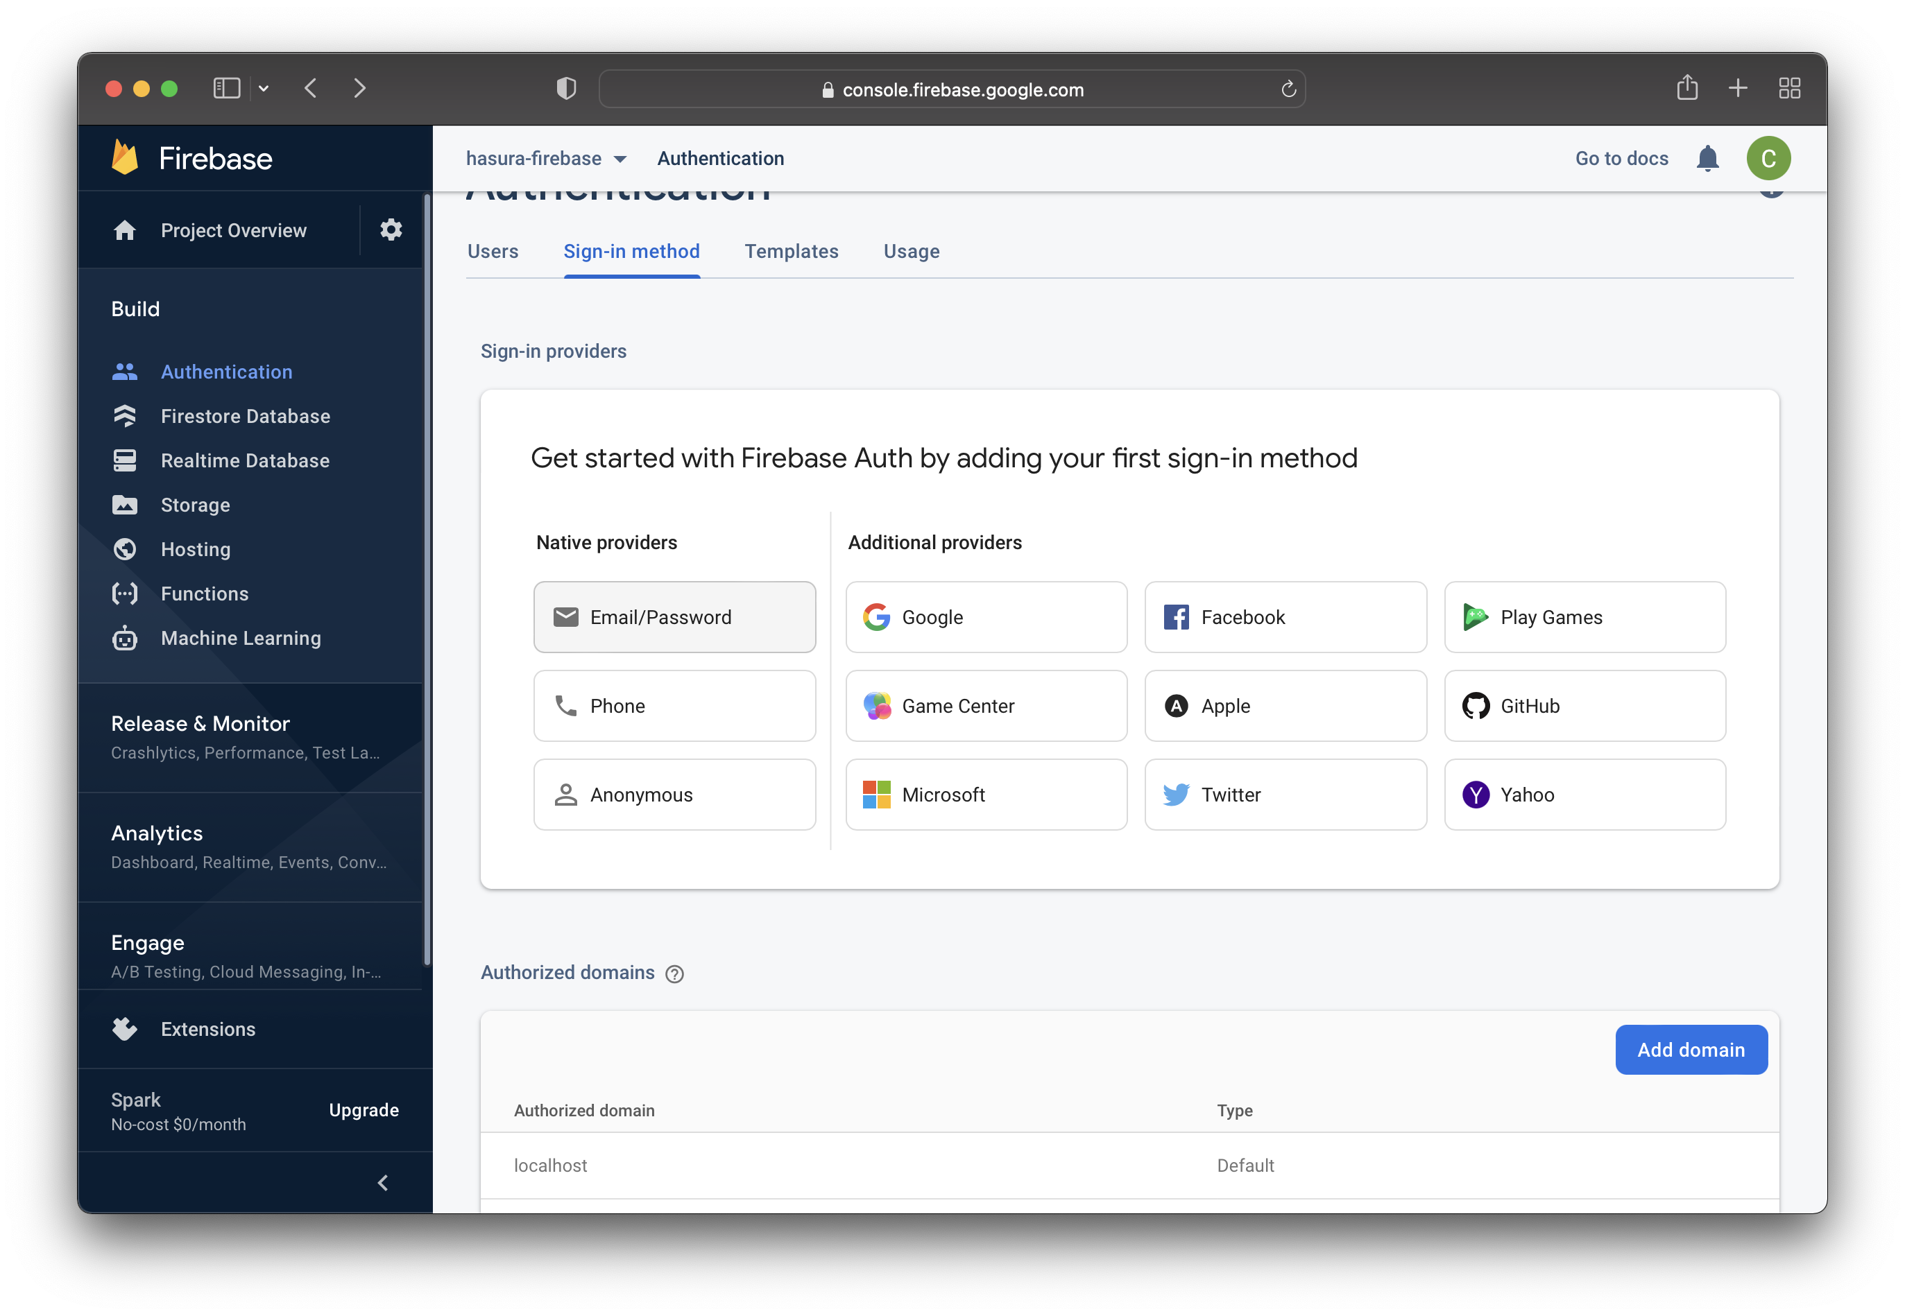Click Upgrade plan link
Screen dimensions: 1905x1316
(x=364, y=1110)
